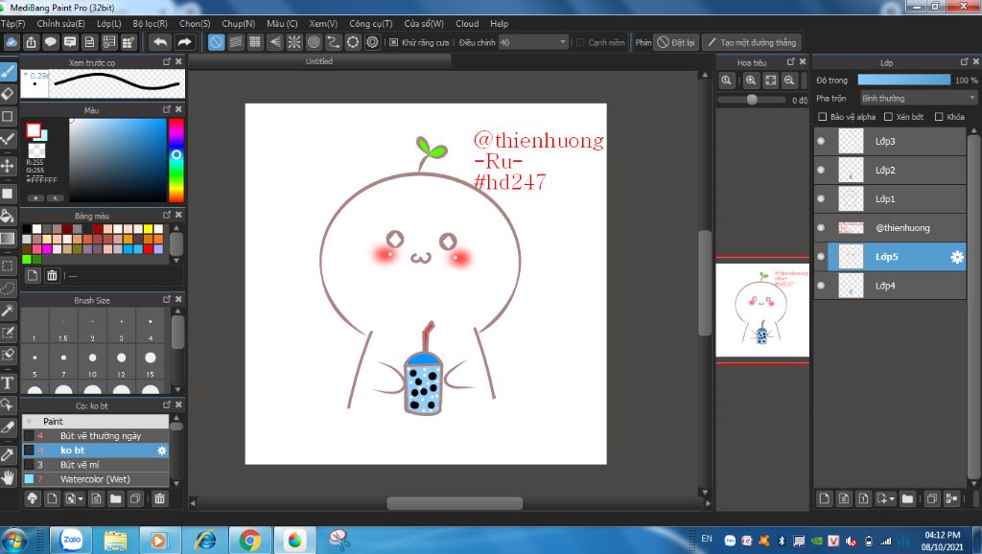Image resolution: width=982 pixels, height=554 pixels.
Task: Select the Bucket fill tool
Action: [x=8, y=217]
